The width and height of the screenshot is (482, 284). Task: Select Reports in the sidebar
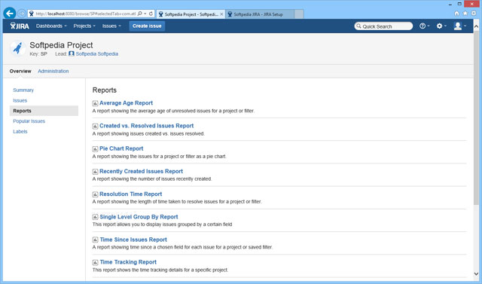pos(44,111)
